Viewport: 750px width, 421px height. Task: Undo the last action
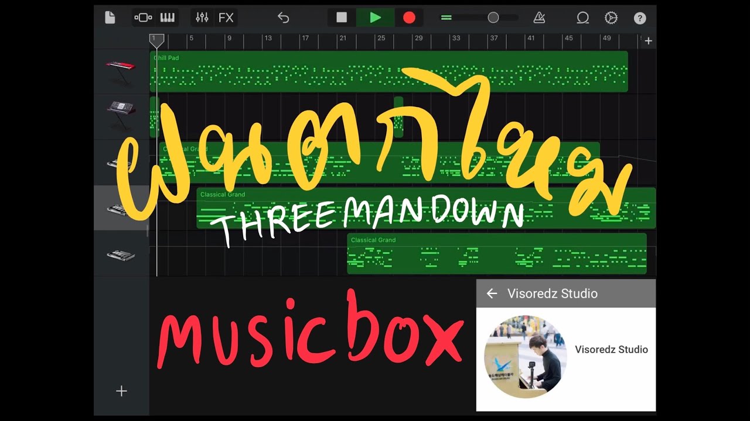pyautogui.click(x=283, y=18)
